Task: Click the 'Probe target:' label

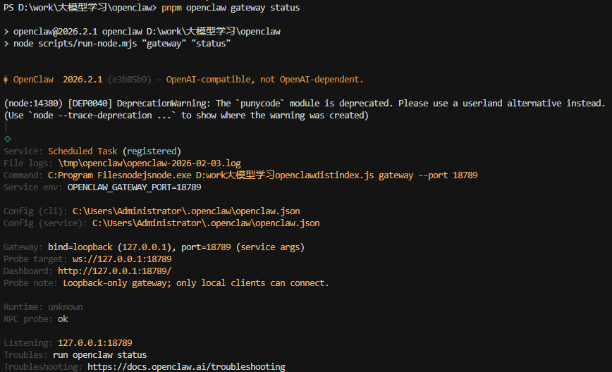Action: click(x=35, y=259)
